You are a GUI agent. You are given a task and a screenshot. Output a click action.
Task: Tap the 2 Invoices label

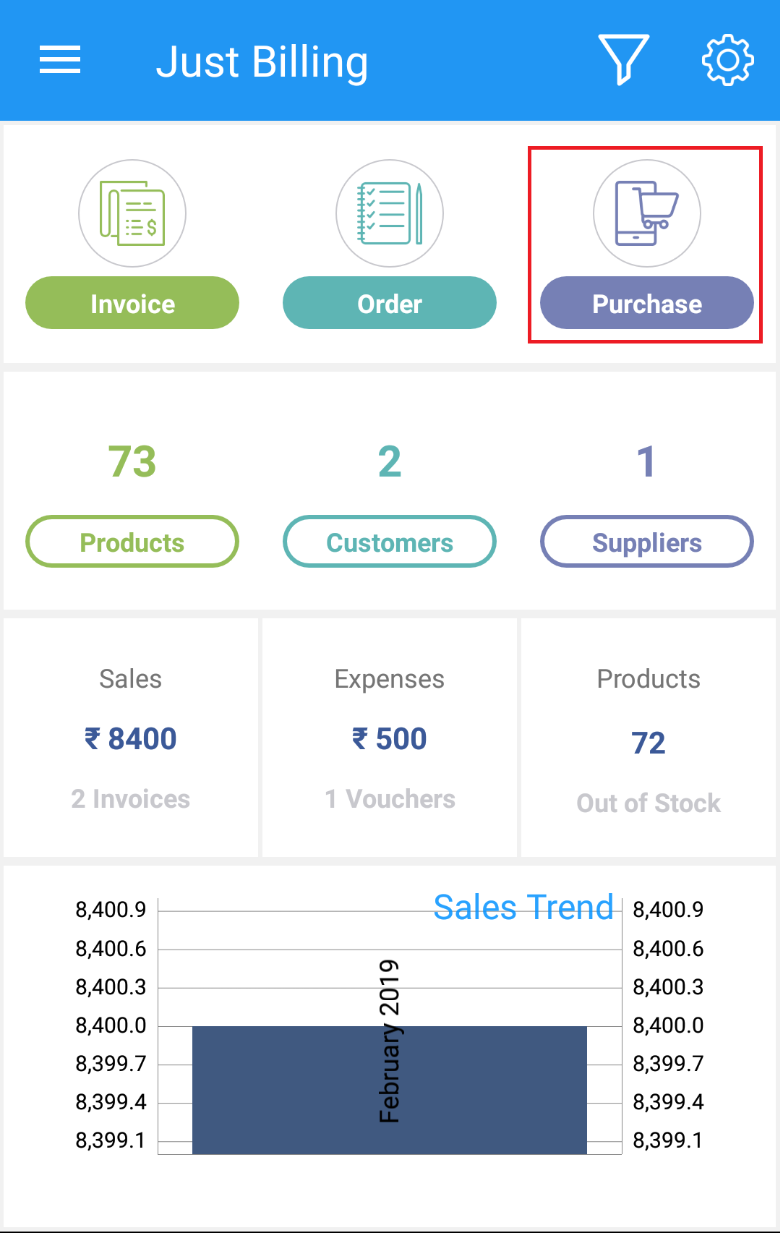131,799
